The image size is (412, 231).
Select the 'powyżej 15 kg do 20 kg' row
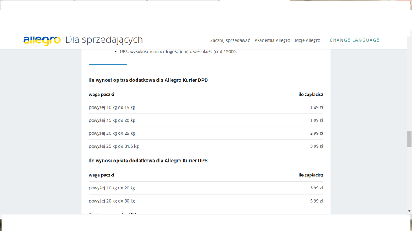pyautogui.click(x=112, y=120)
